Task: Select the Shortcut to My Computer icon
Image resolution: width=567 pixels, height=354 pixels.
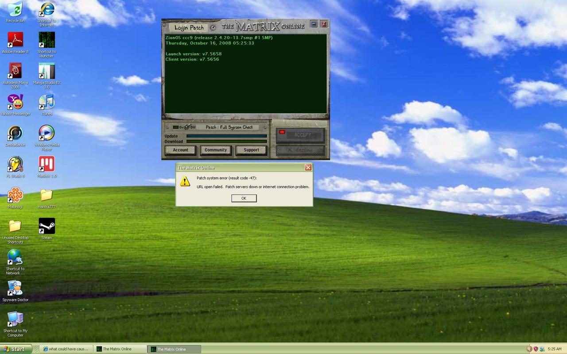Action: [15, 324]
